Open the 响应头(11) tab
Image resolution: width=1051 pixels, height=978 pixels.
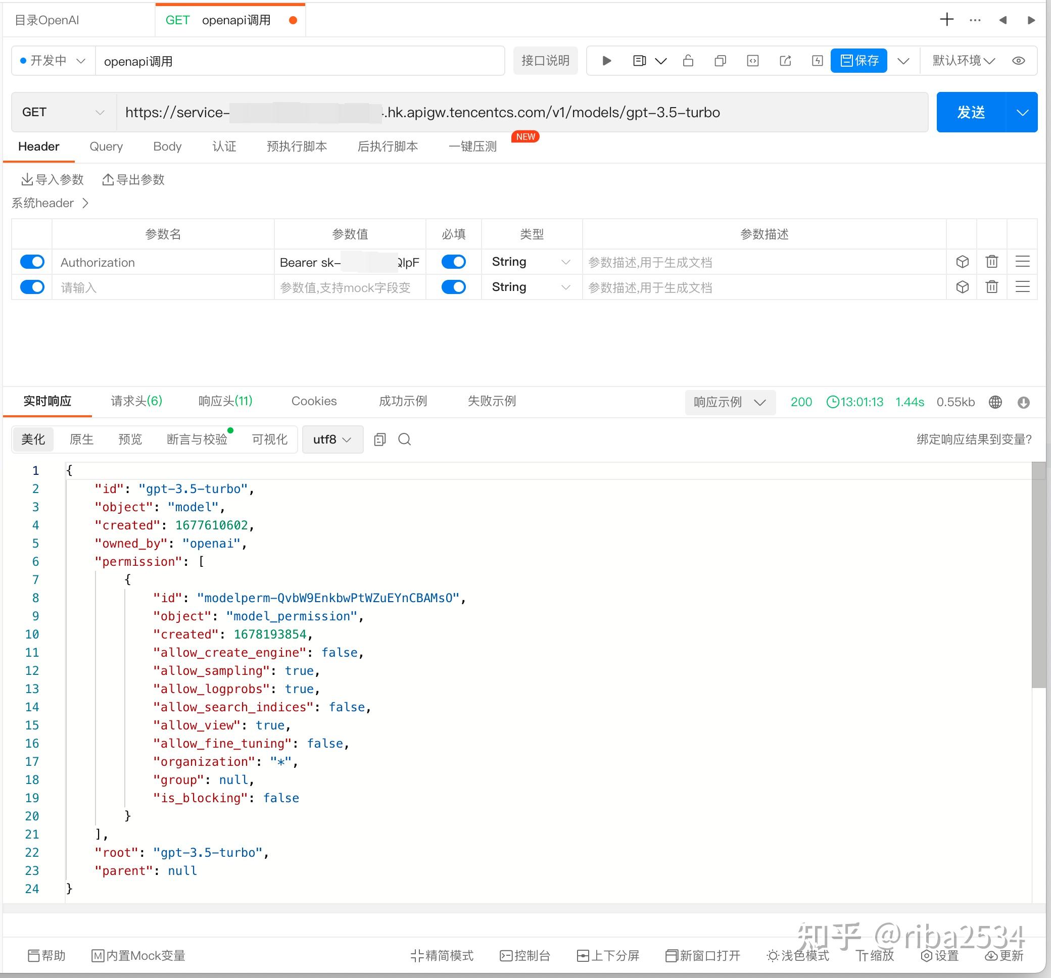click(x=225, y=401)
